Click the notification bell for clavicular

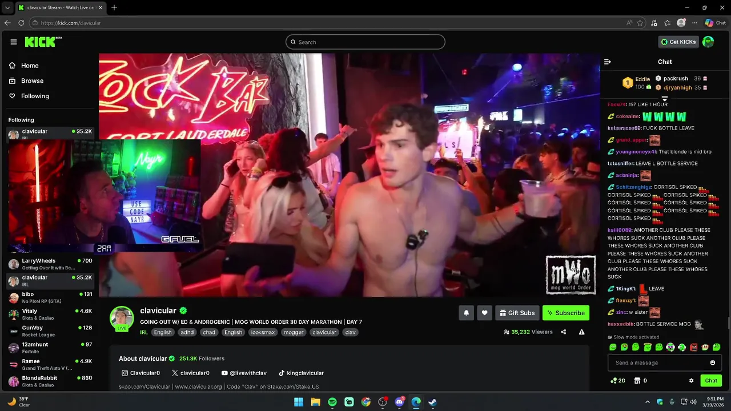pos(466,313)
